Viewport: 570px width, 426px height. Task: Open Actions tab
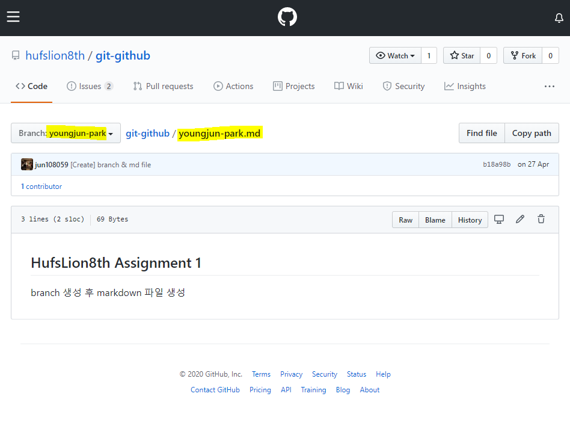pyautogui.click(x=233, y=86)
